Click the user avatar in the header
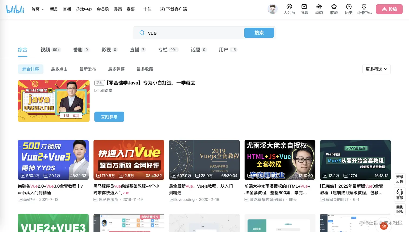The width and height of the screenshot is (409, 232). 272,9
